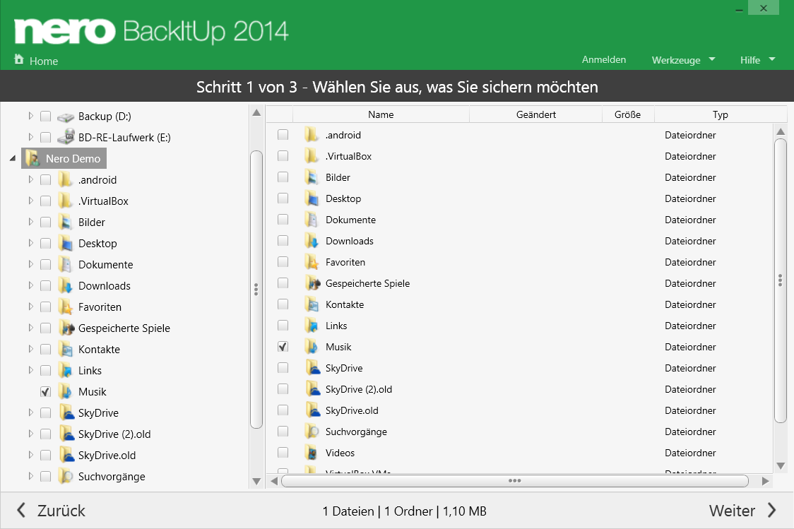The image size is (794, 529).
Task: Click the Gespeicherte Spiele icon in the tree
Action: pos(66,328)
